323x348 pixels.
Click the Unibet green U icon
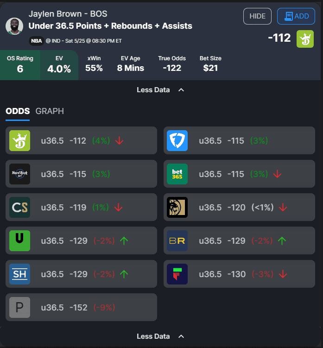20,240
